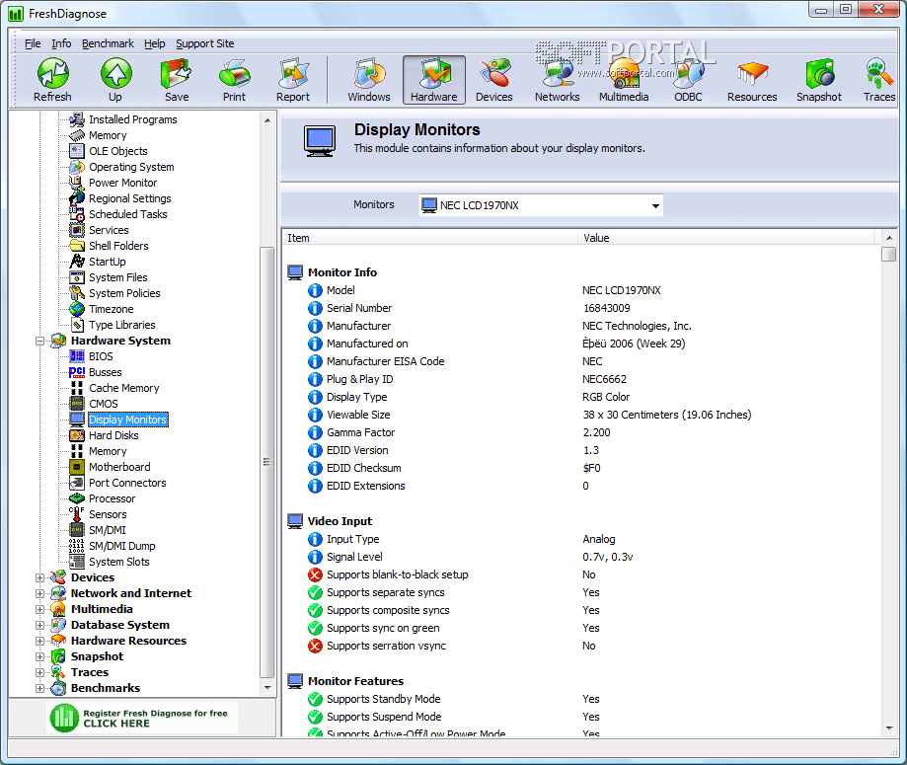Open the File menu
Viewport: 907px width, 765px height.
click(33, 43)
